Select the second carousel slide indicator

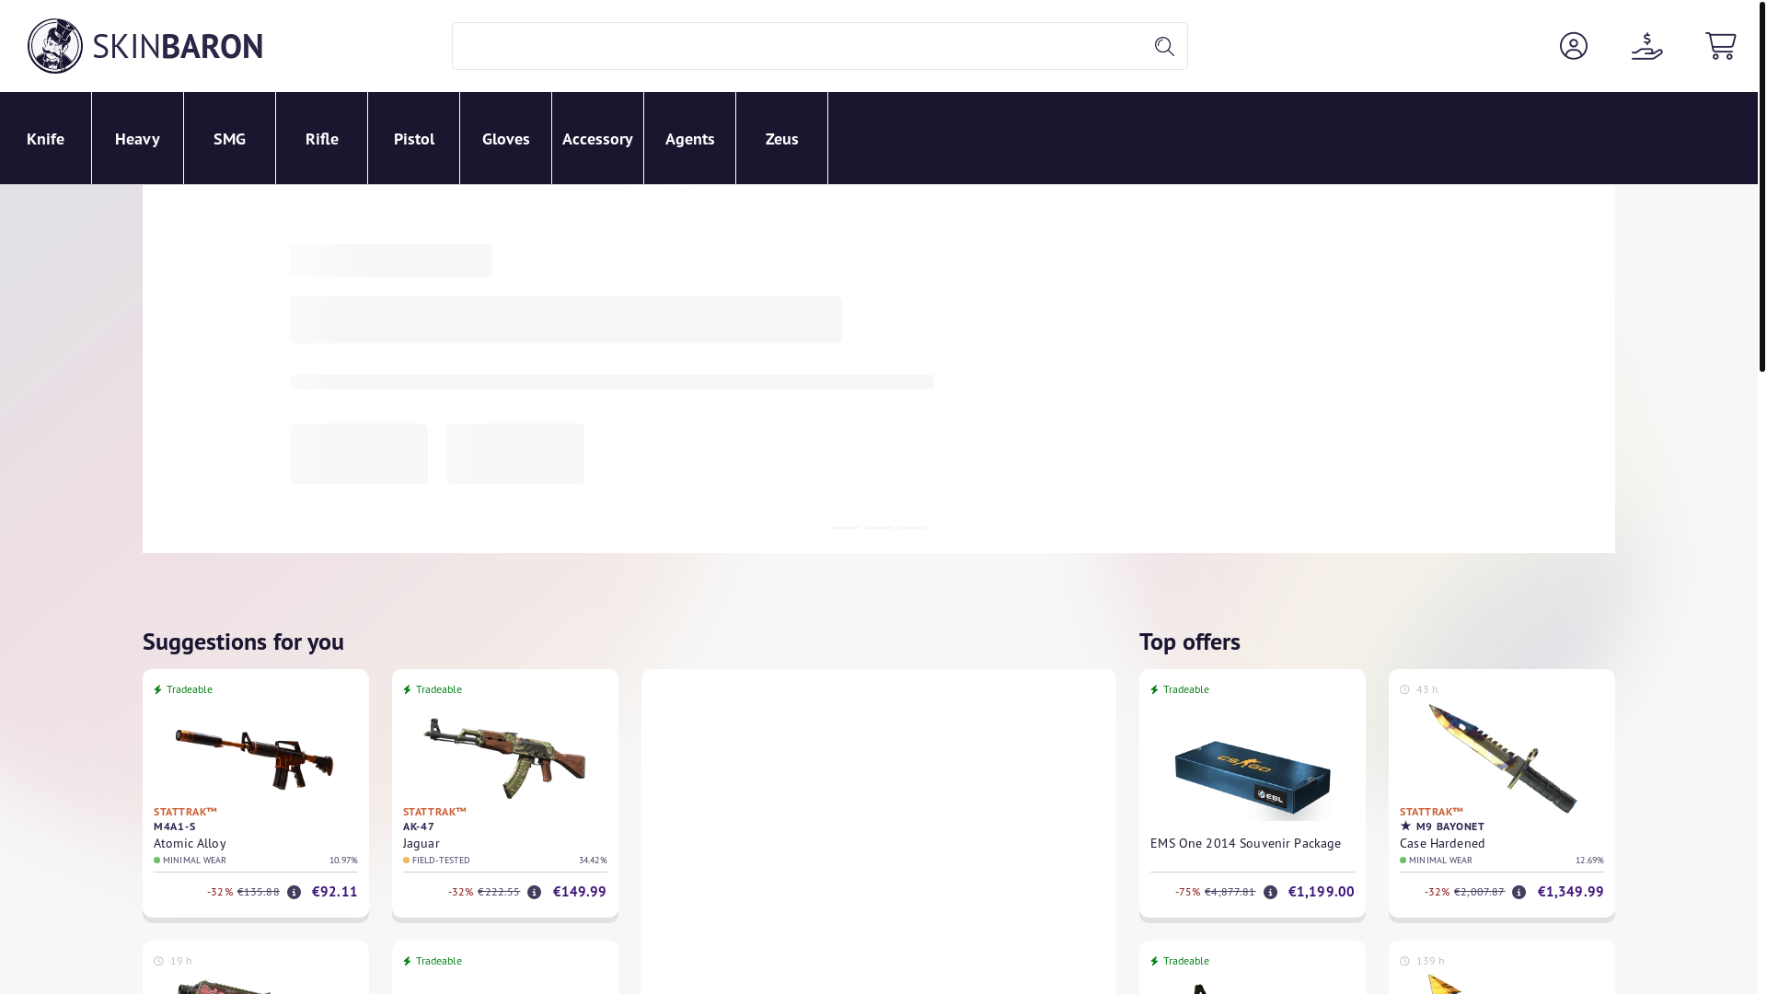[x=879, y=527]
